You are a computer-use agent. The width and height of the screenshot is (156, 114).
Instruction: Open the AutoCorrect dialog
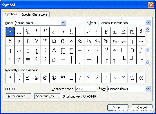point(18,96)
